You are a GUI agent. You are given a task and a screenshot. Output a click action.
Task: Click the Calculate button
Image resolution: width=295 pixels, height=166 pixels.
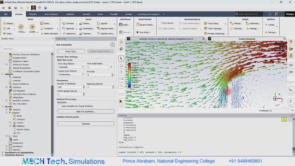(x=86, y=124)
